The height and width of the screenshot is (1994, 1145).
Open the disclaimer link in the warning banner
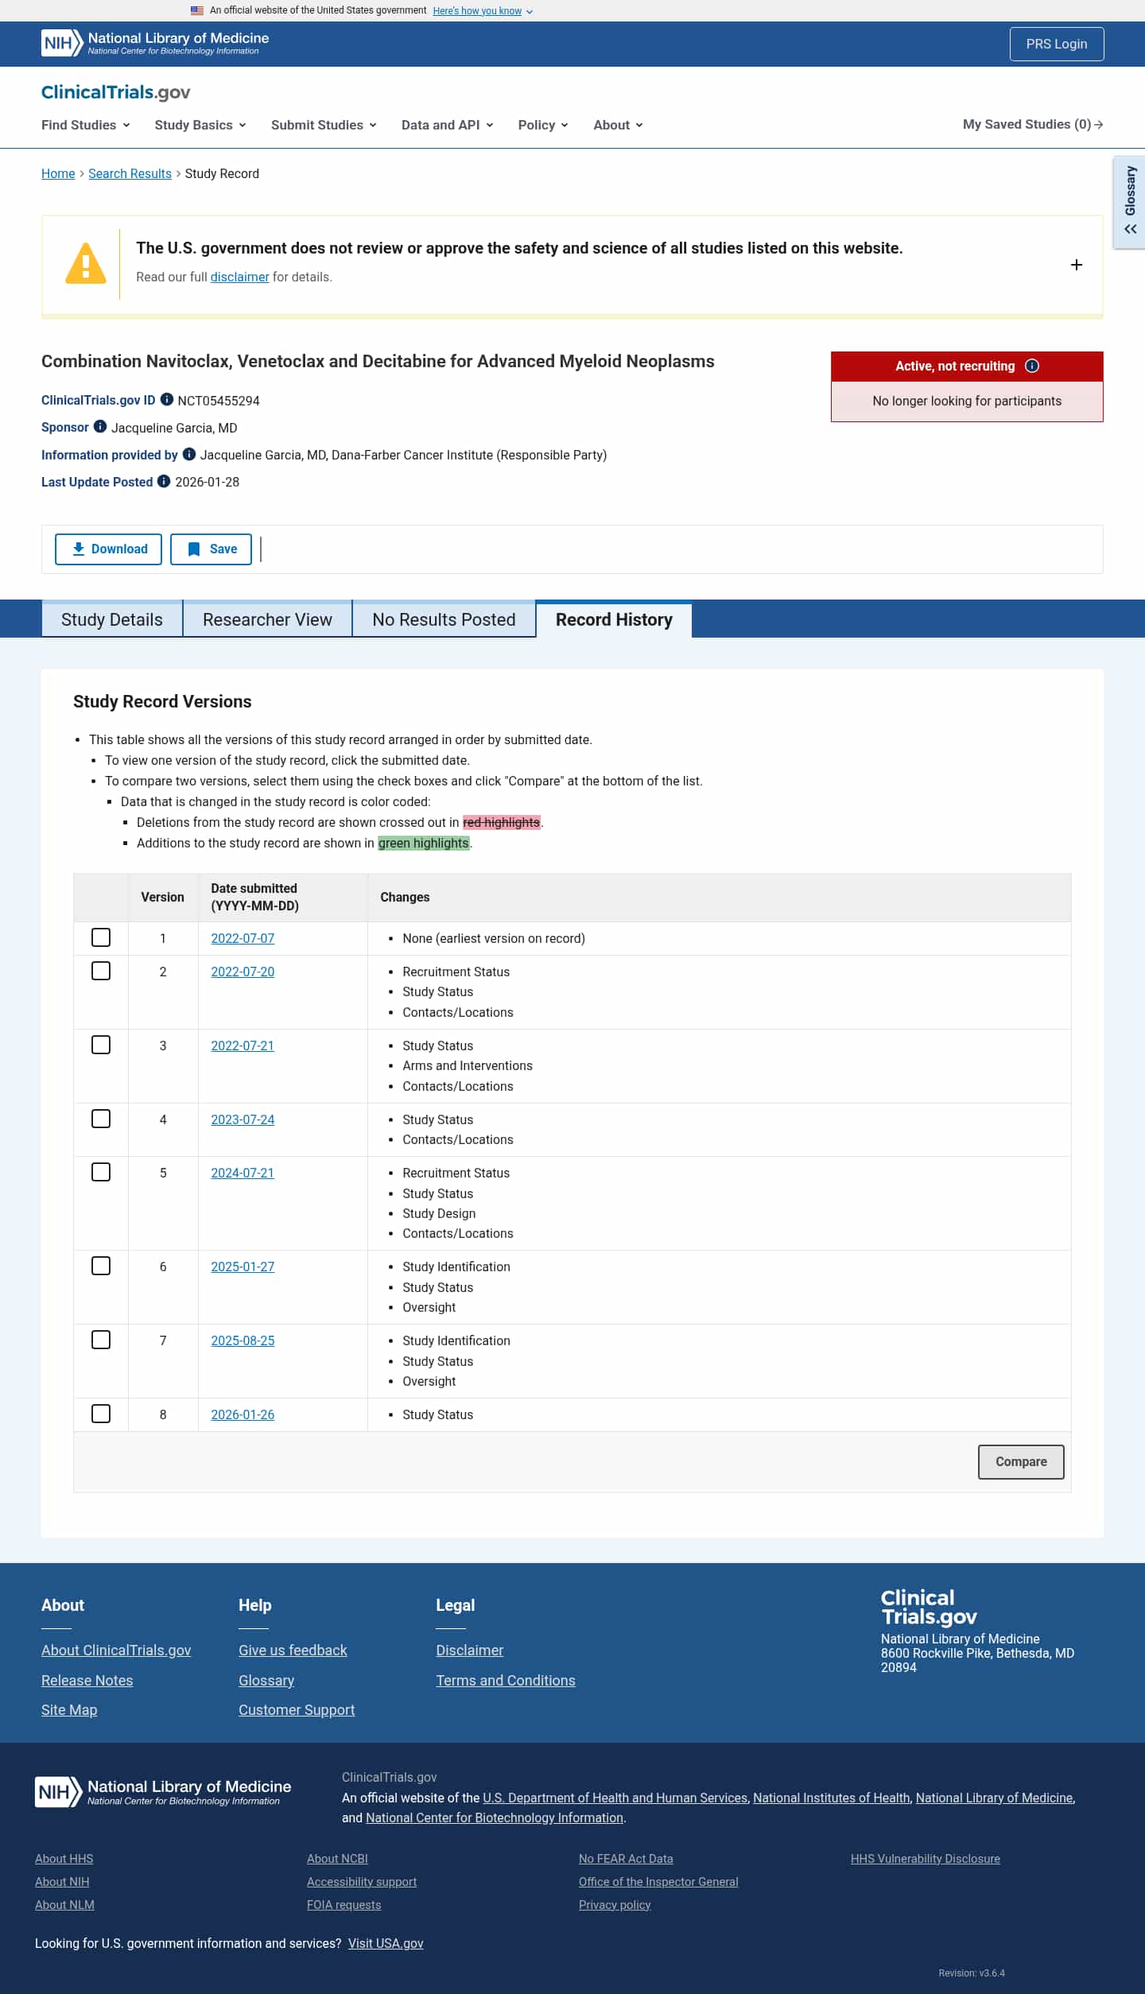(x=239, y=277)
